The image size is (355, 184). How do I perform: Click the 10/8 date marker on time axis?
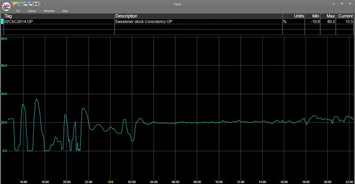pos(110,182)
